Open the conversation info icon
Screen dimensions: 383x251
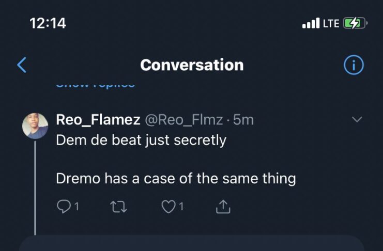point(354,65)
